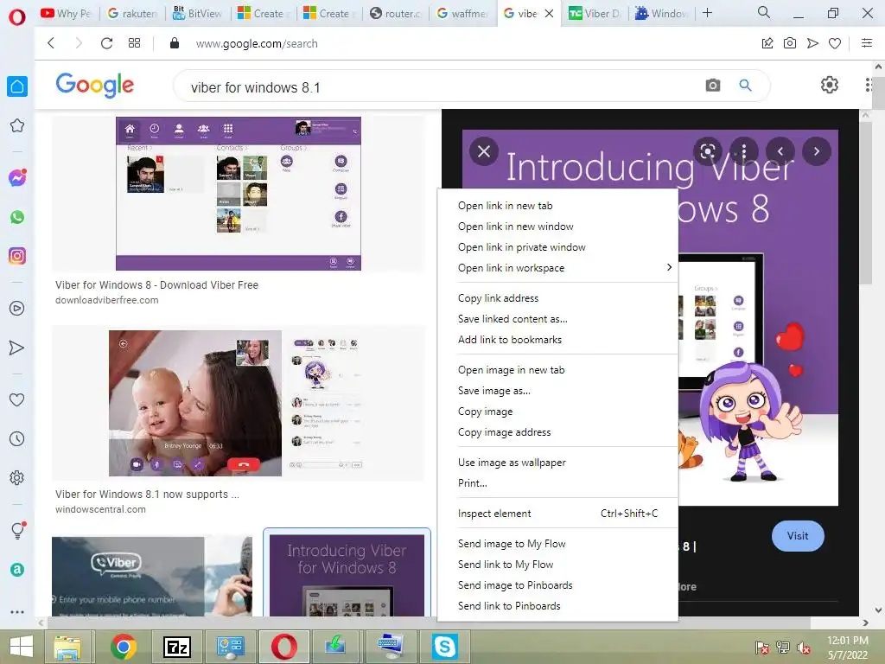Viewport: 885px width, 664px height.
Task: Show previous image in preview
Action: [x=780, y=150]
